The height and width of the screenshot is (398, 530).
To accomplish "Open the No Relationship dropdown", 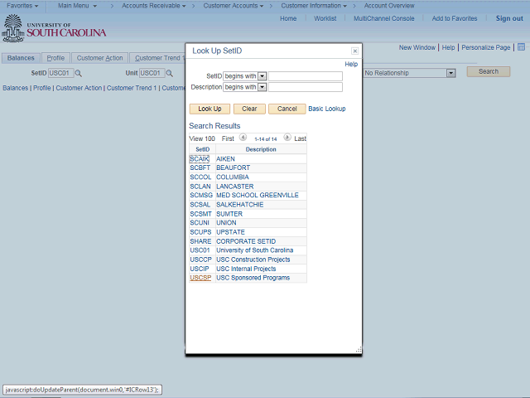I will (450, 73).
